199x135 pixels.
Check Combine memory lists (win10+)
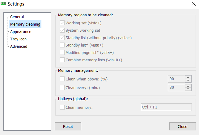pos(62,60)
